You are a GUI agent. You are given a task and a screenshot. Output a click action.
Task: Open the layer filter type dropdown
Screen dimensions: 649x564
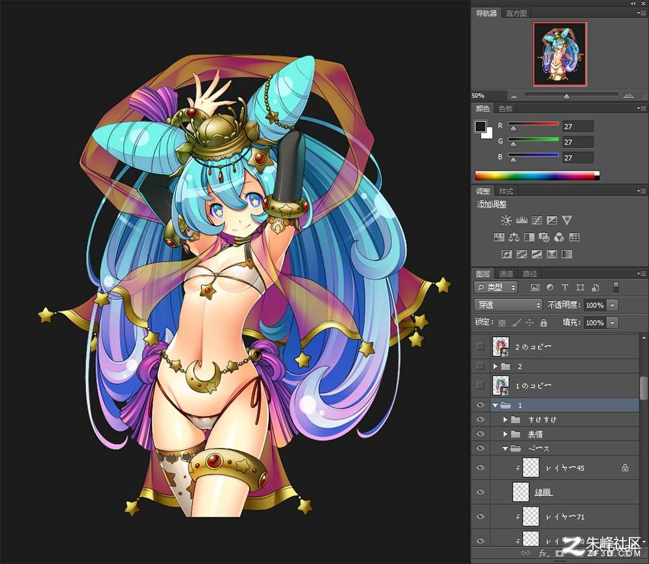coord(495,287)
